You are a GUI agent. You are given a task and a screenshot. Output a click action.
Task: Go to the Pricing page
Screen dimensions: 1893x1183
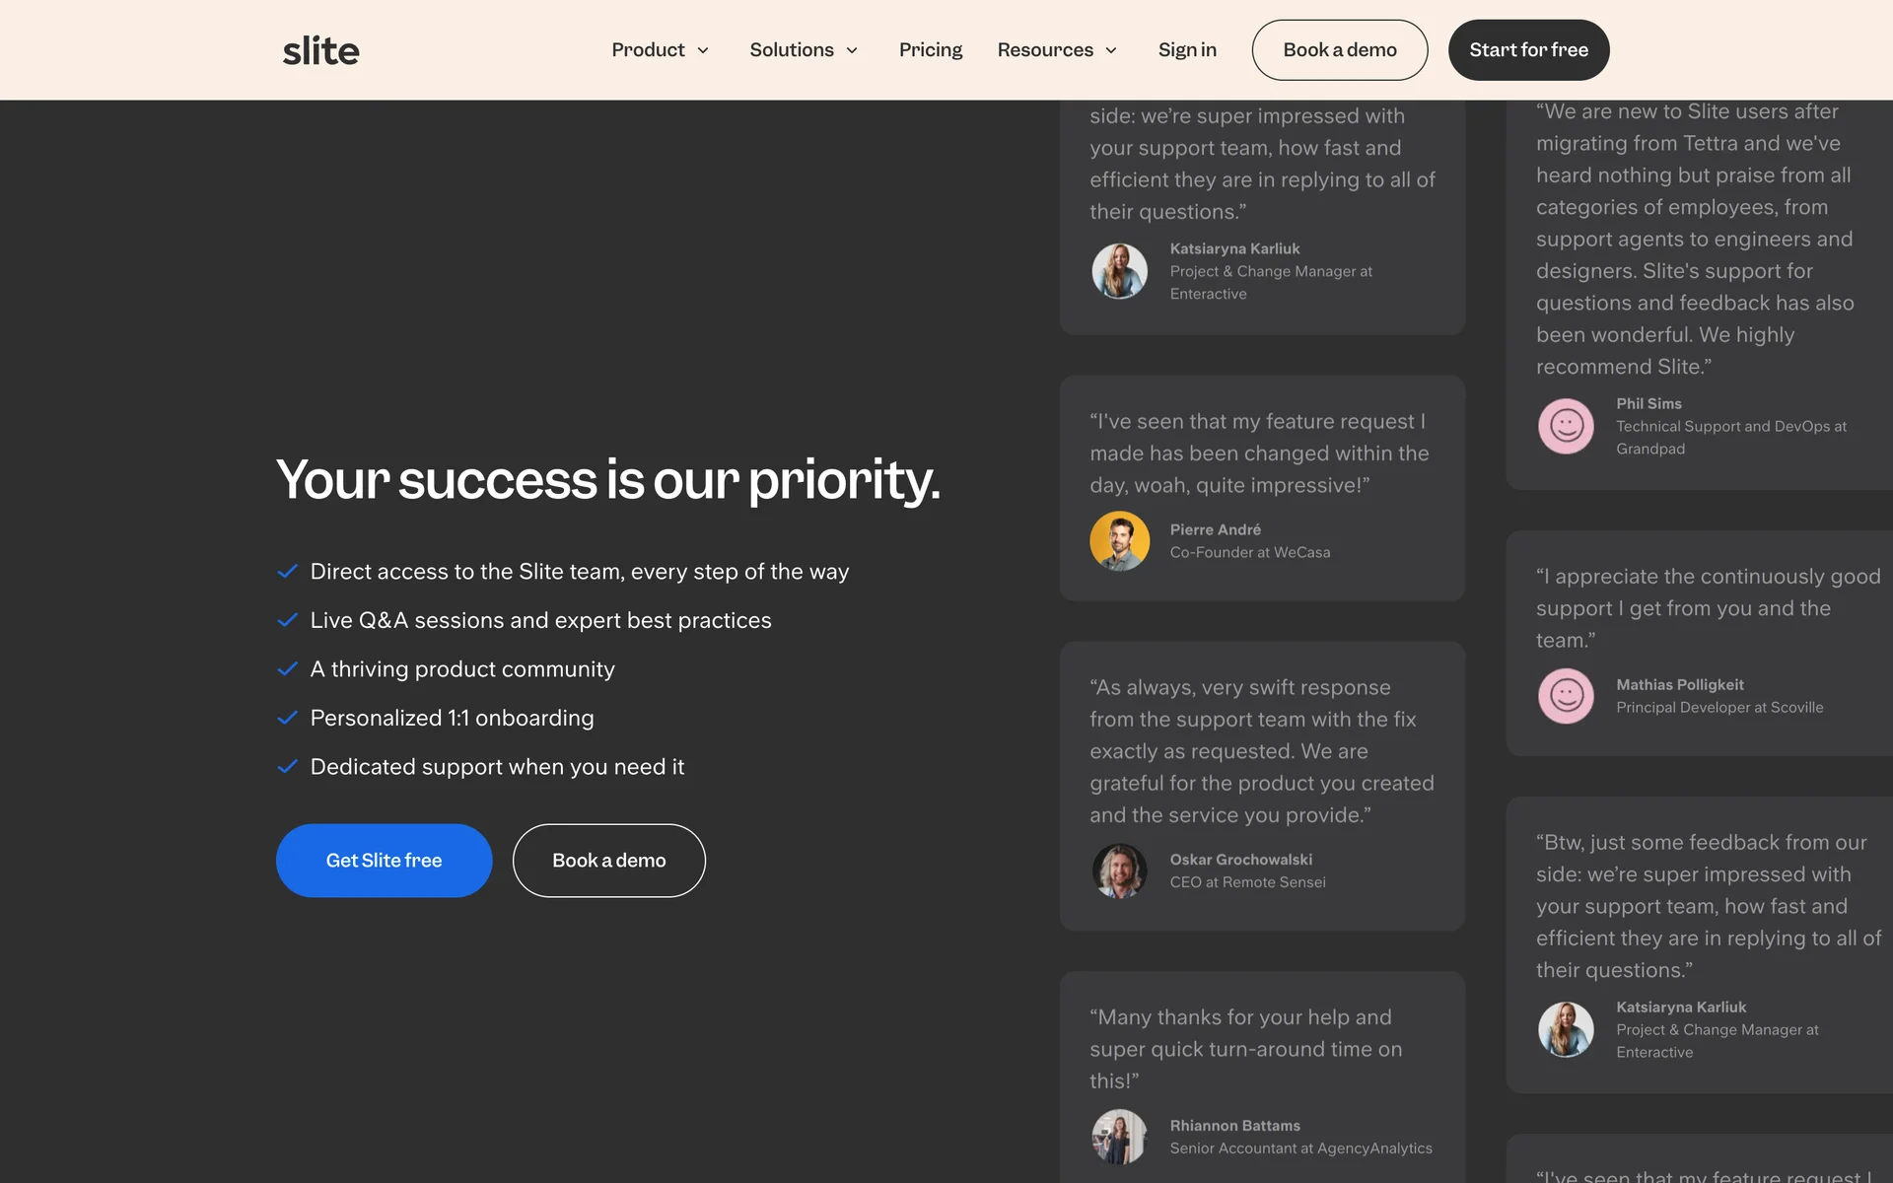coord(930,50)
